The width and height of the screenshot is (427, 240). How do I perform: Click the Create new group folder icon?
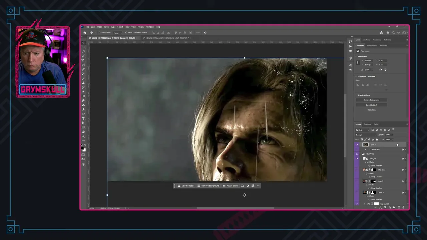click(x=394, y=208)
